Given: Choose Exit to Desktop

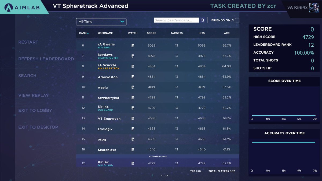Looking at the screenshot, I should 38,127.
